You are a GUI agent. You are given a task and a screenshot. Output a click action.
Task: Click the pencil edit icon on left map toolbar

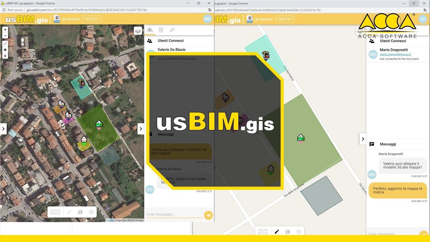pyautogui.click(x=69, y=212)
